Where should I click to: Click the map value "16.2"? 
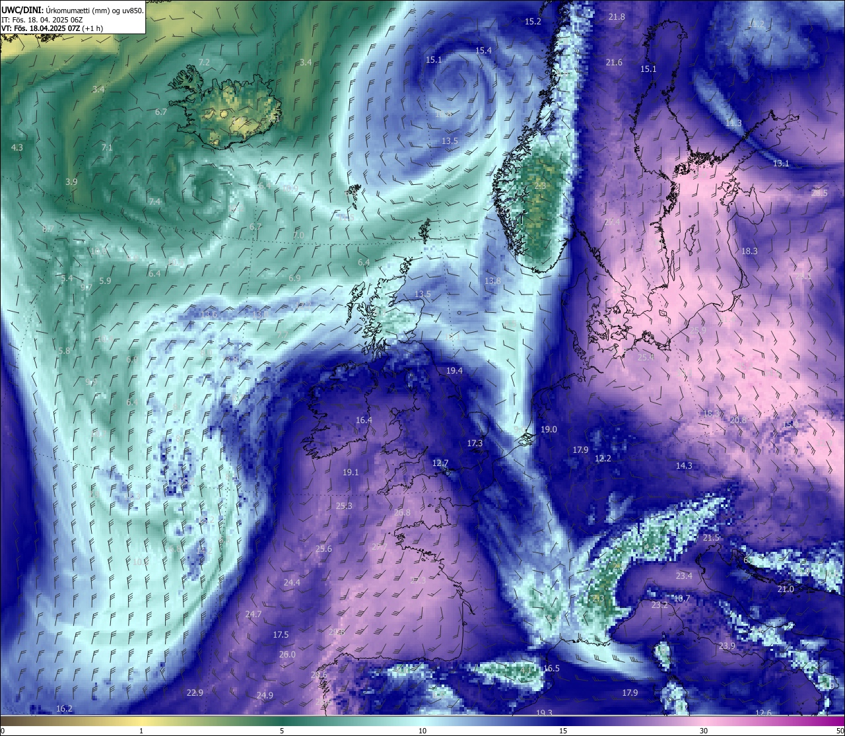[64, 709]
